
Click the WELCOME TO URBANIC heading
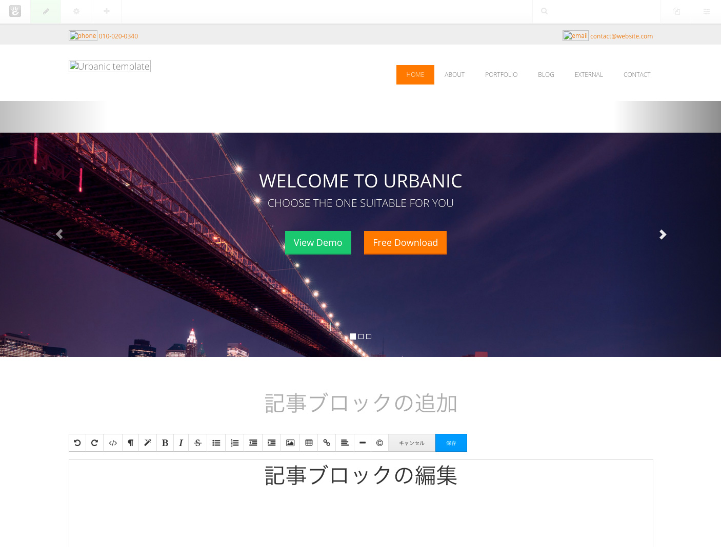pyautogui.click(x=360, y=181)
